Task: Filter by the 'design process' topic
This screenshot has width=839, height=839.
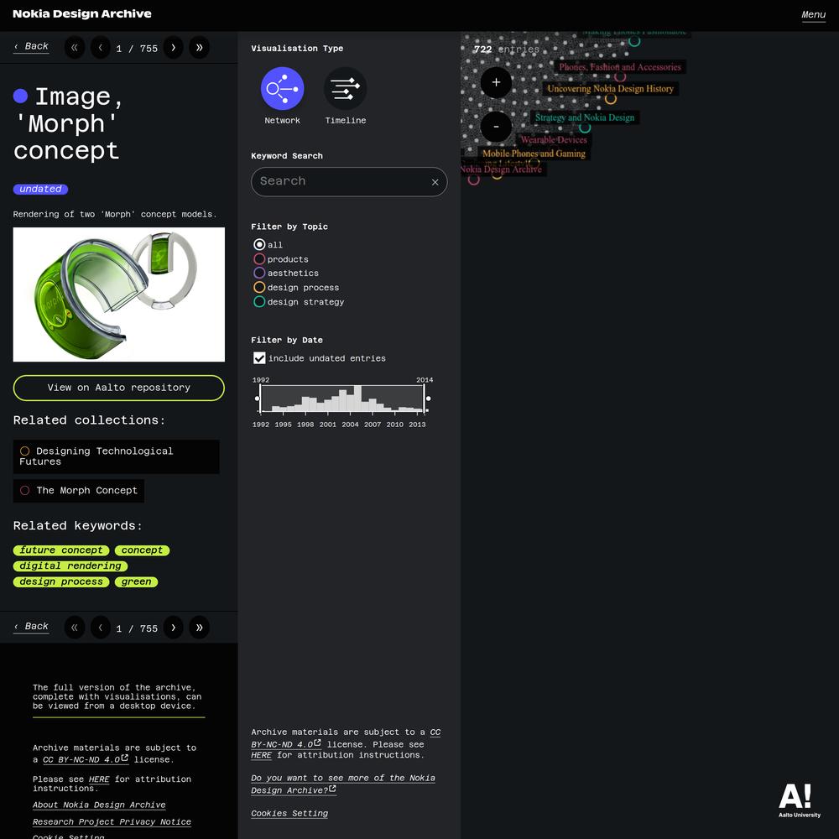Action: (259, 287)
